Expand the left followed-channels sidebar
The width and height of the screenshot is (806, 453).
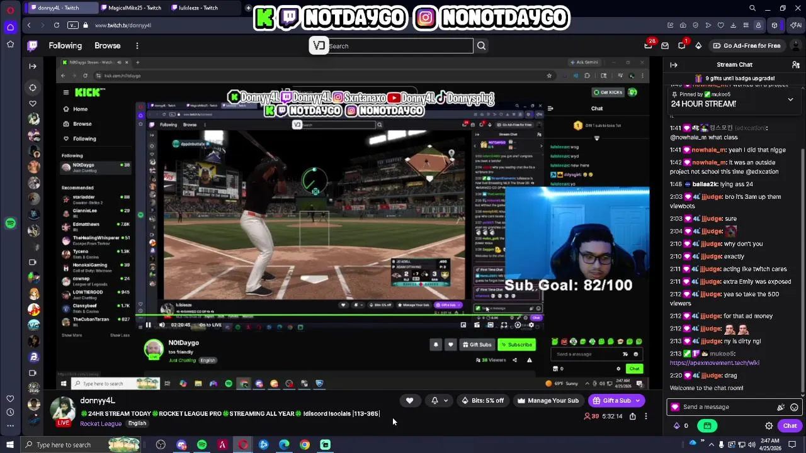[x=33, y=65]
